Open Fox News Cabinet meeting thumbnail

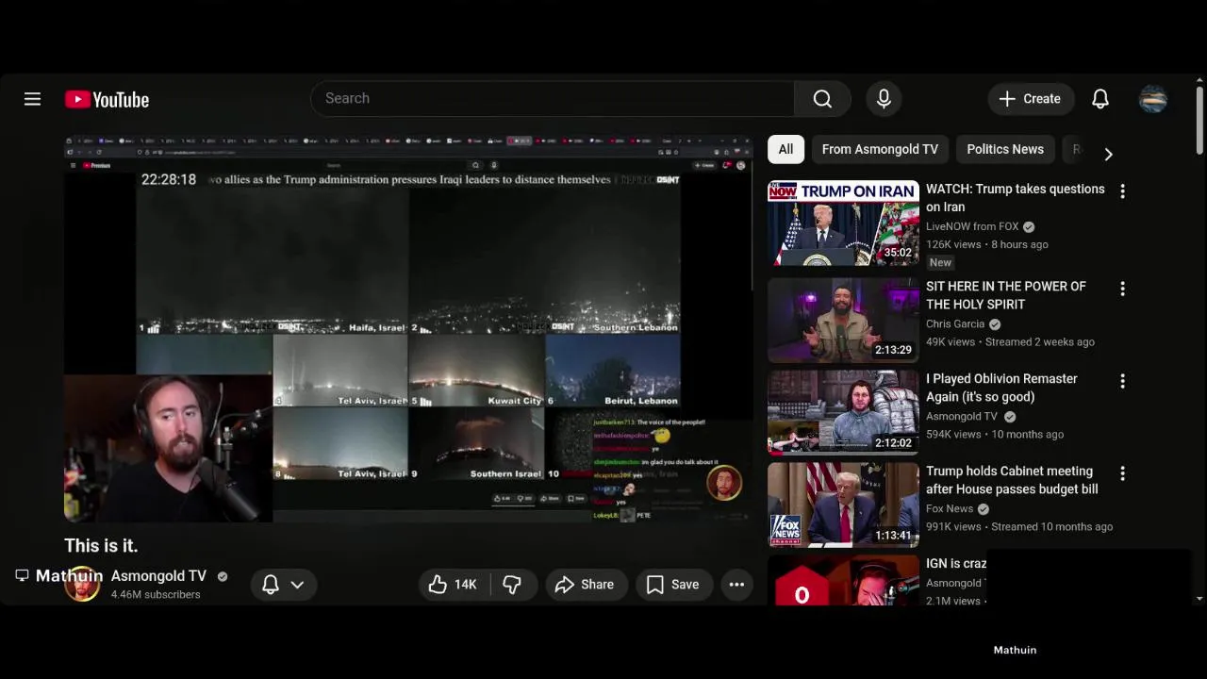click(843, 505)
